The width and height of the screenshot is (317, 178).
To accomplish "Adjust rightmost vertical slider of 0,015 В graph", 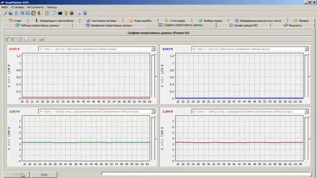I will (309, 76).
